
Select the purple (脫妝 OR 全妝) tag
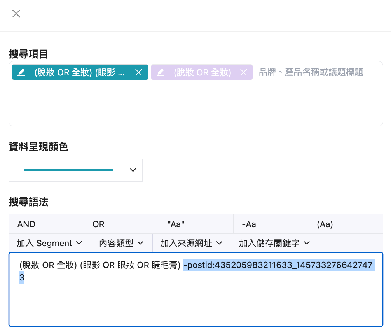tap(202, 72)
